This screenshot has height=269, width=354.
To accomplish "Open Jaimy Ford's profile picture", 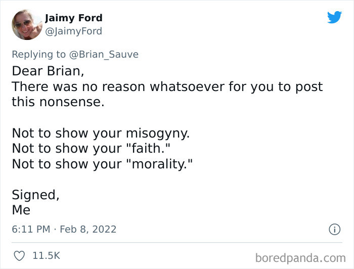I will pos(27,24).
